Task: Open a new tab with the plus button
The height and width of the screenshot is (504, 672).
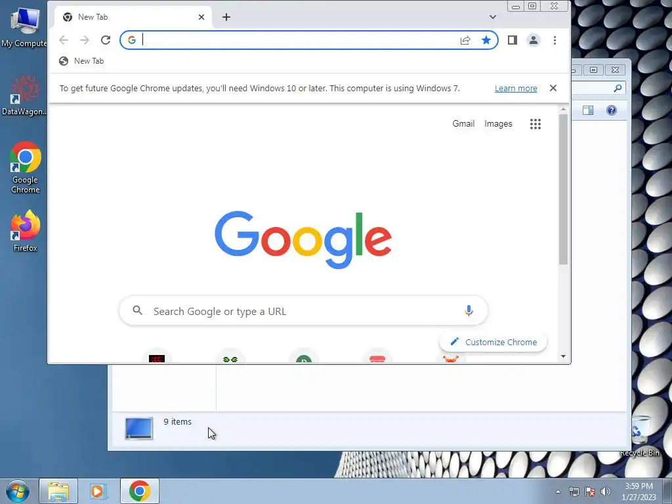Action: tap(226, 17)
